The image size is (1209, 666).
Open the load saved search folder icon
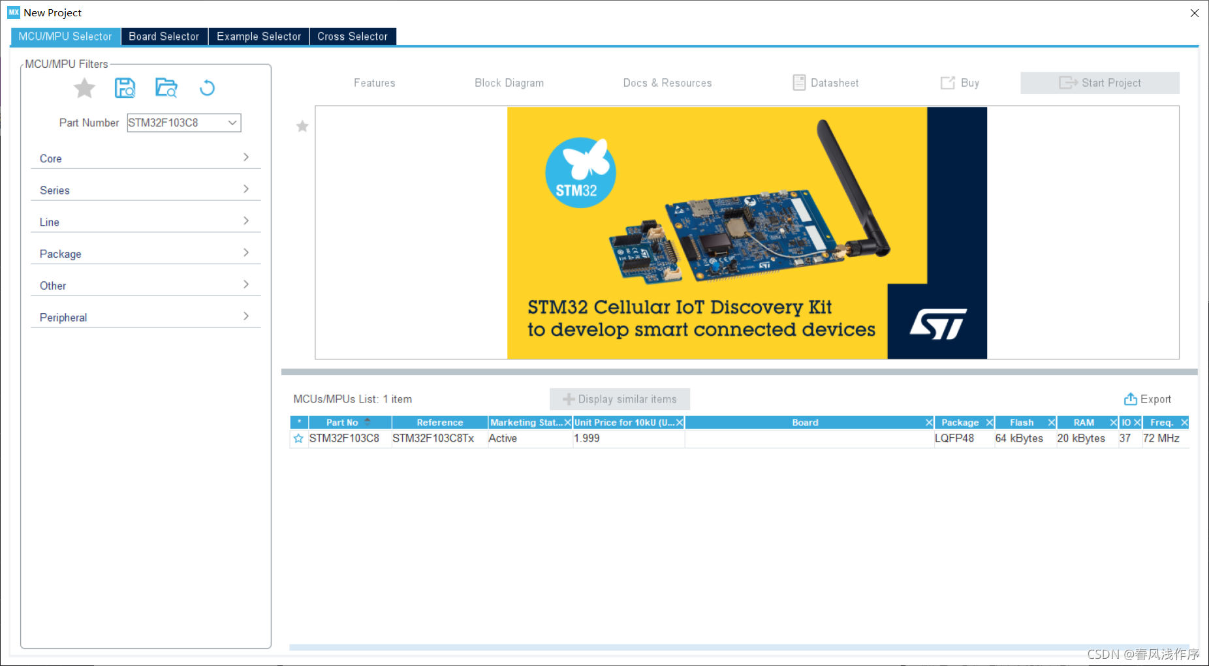click(x=166, y=87)
